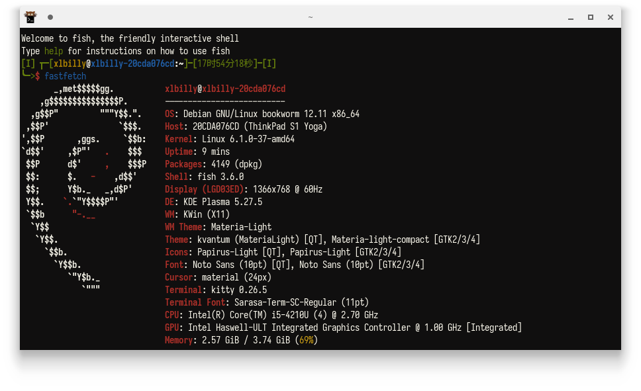641x391 pixels.
Task: Click the CPU value "Intel(R) Core(TM) i5-4210U"
Action: [x=248, y=316]
